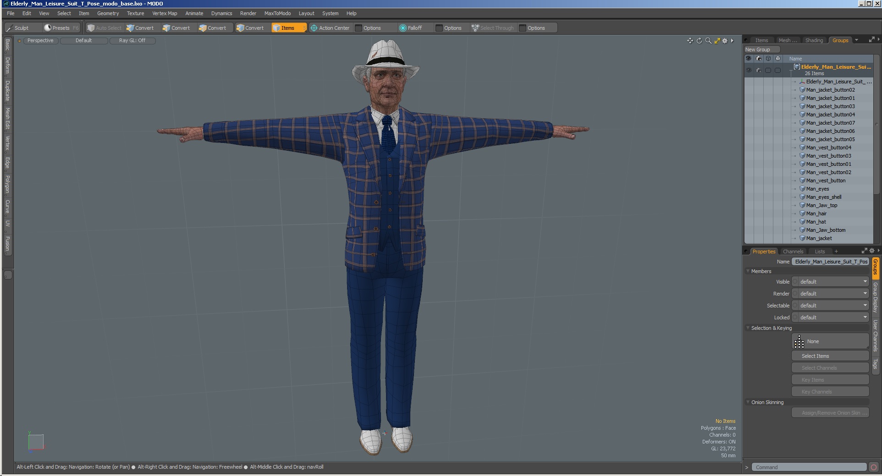
Task: Click the Auto Select button
Action: pos(105,28)
